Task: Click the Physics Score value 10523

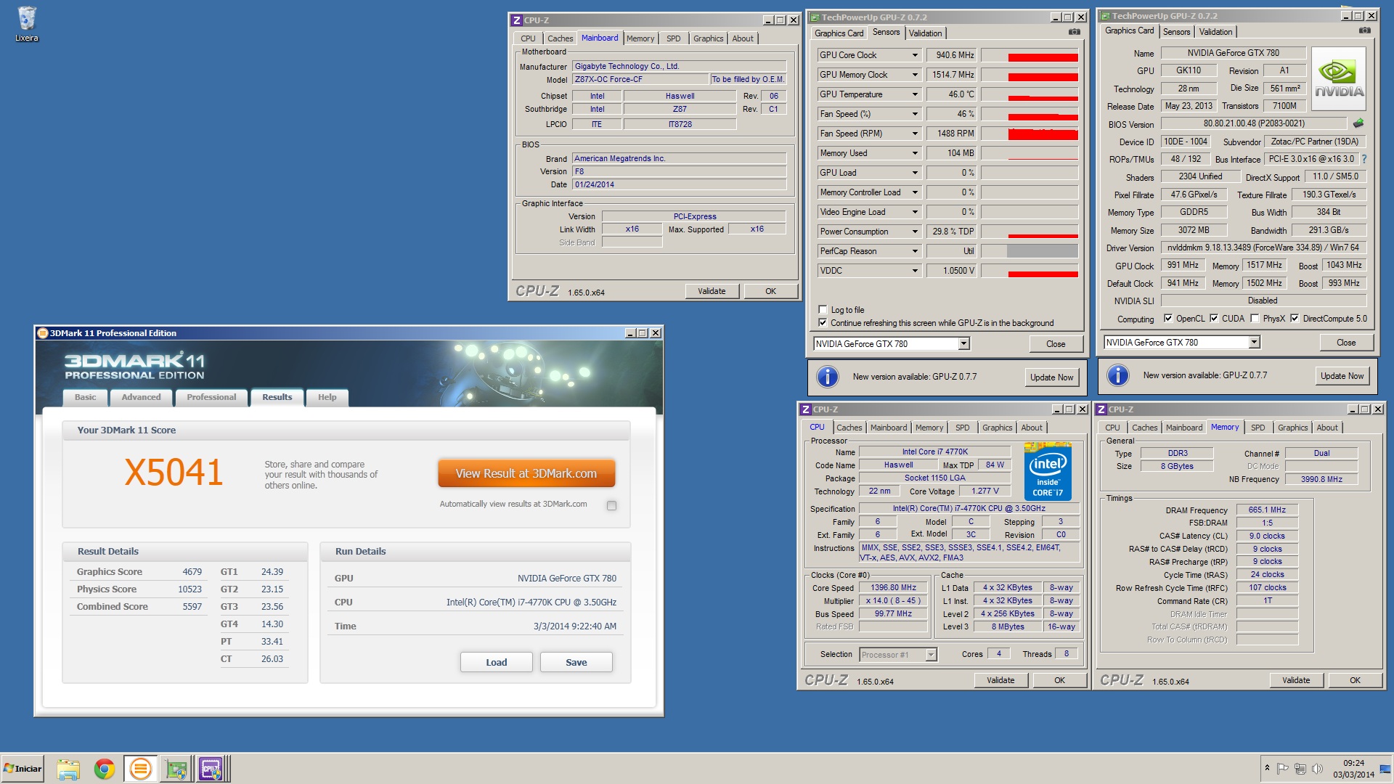Action: point(189,589)
